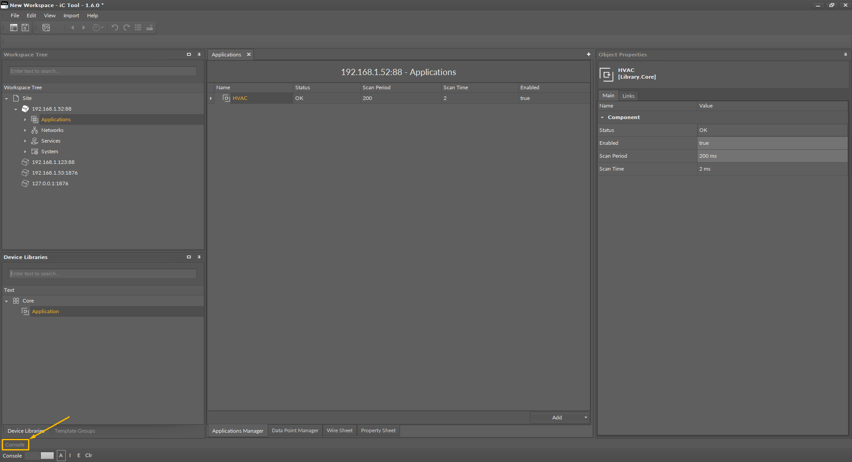Open the history clock icon in the toolbar
The image size is (852, 462).
(x=97, y=28)
